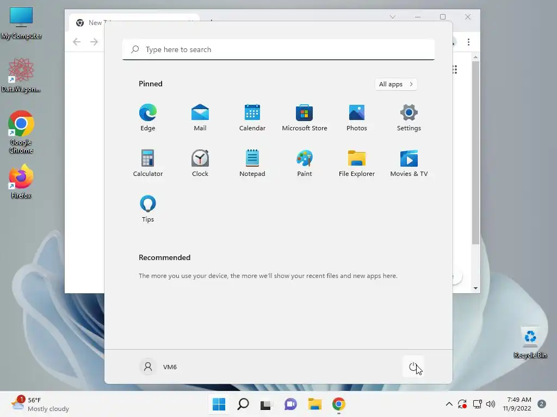Image resolution: width=557 pixels, height=417 pixels.
Task: Open Chrome's three-dot menu
Action: [x=468, y=42]
